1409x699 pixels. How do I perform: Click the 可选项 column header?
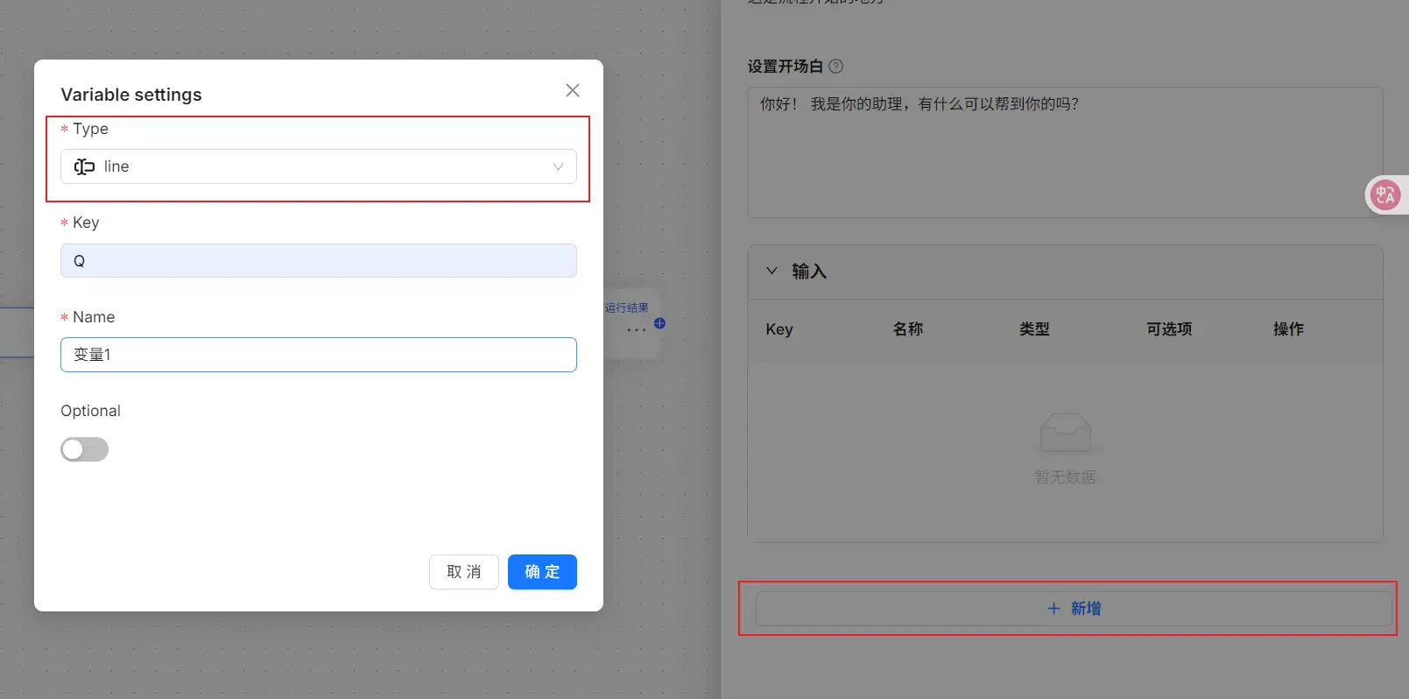click(1169, 329)
